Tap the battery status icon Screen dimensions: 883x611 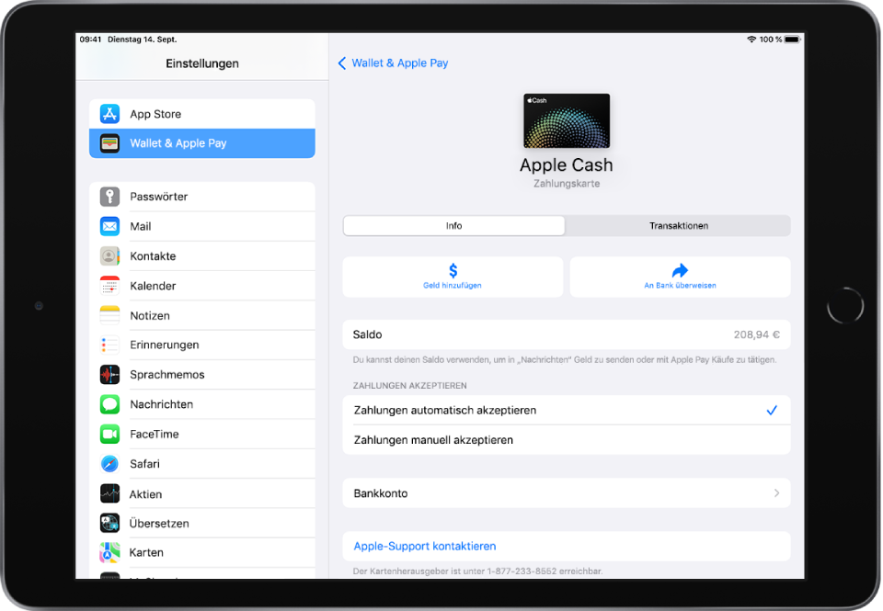click(x=792, y=40)
